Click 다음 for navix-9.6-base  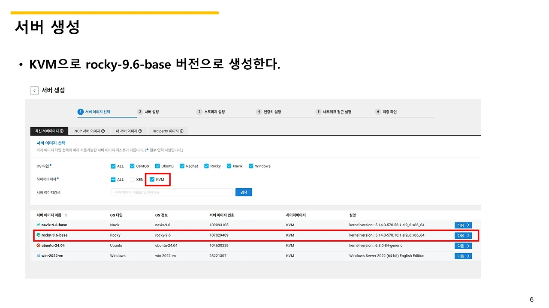(x=463, y=225)
